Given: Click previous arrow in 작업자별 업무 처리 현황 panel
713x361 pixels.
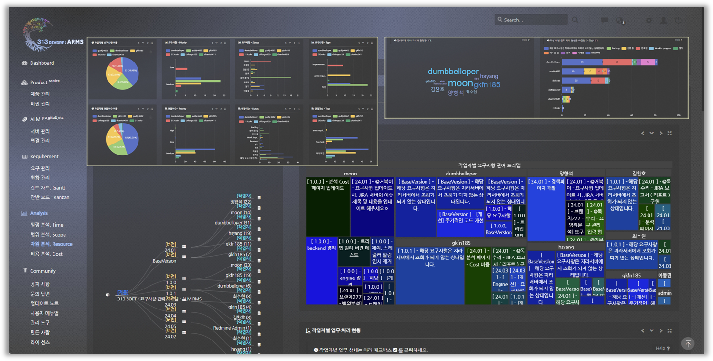Looking at the screenshot, I should [x=643, y=330].
